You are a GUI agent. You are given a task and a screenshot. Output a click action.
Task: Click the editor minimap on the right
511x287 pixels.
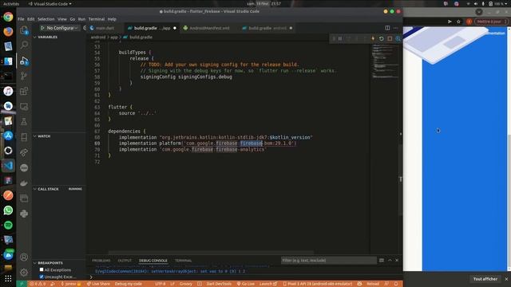click(x=386, y=62)
